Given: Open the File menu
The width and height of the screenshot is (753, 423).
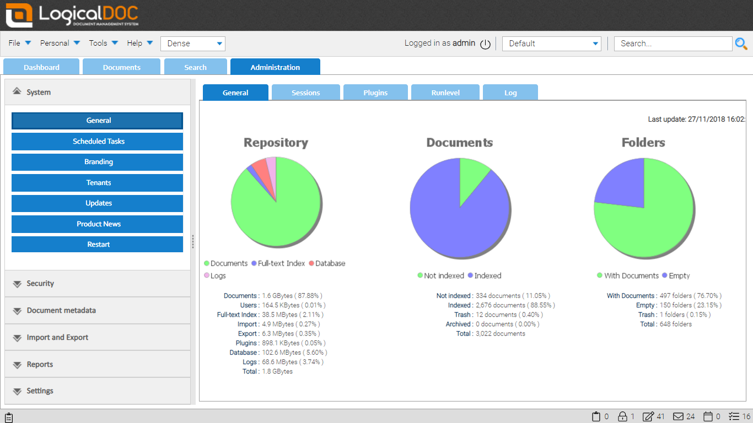Looking at the screenshot, I should point(14,42).
